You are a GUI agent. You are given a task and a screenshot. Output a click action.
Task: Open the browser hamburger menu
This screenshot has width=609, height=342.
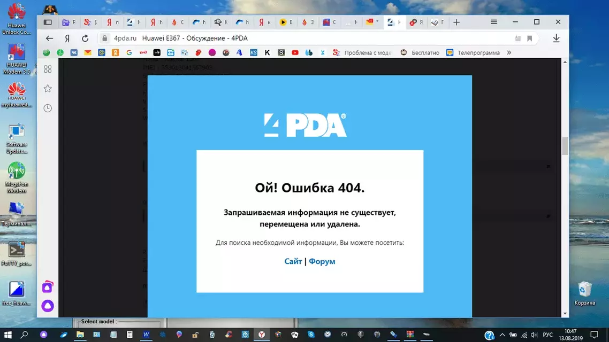point(493,22)
